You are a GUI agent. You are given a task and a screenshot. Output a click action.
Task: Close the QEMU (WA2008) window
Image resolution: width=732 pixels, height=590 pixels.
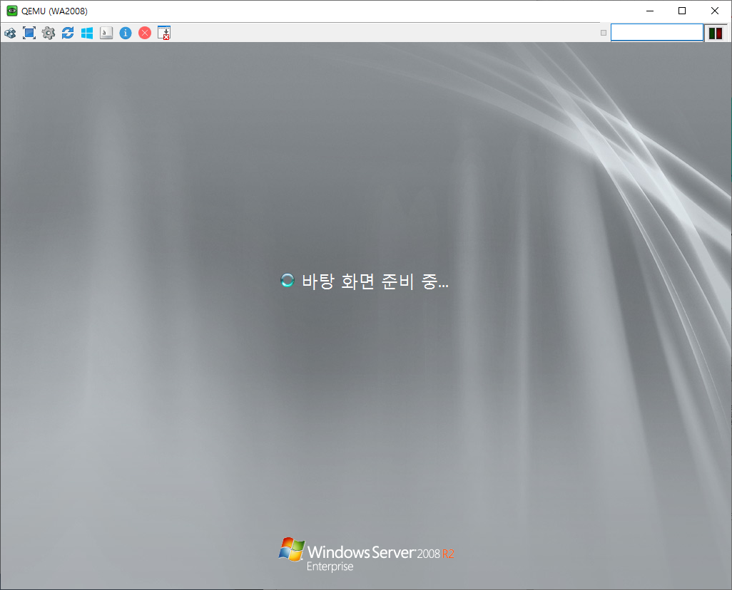click(715, 11)
